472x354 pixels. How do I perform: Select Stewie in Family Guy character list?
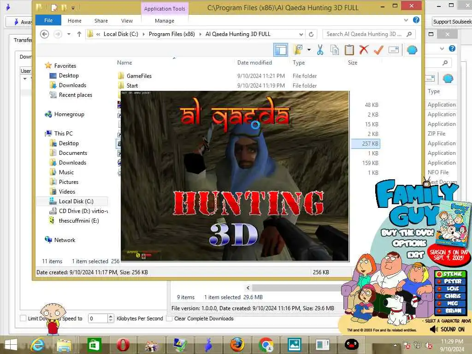450,274
